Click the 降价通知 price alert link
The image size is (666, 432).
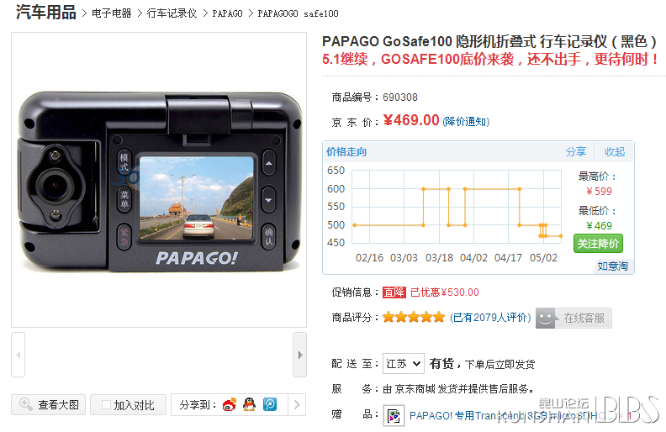coord(466,122)
